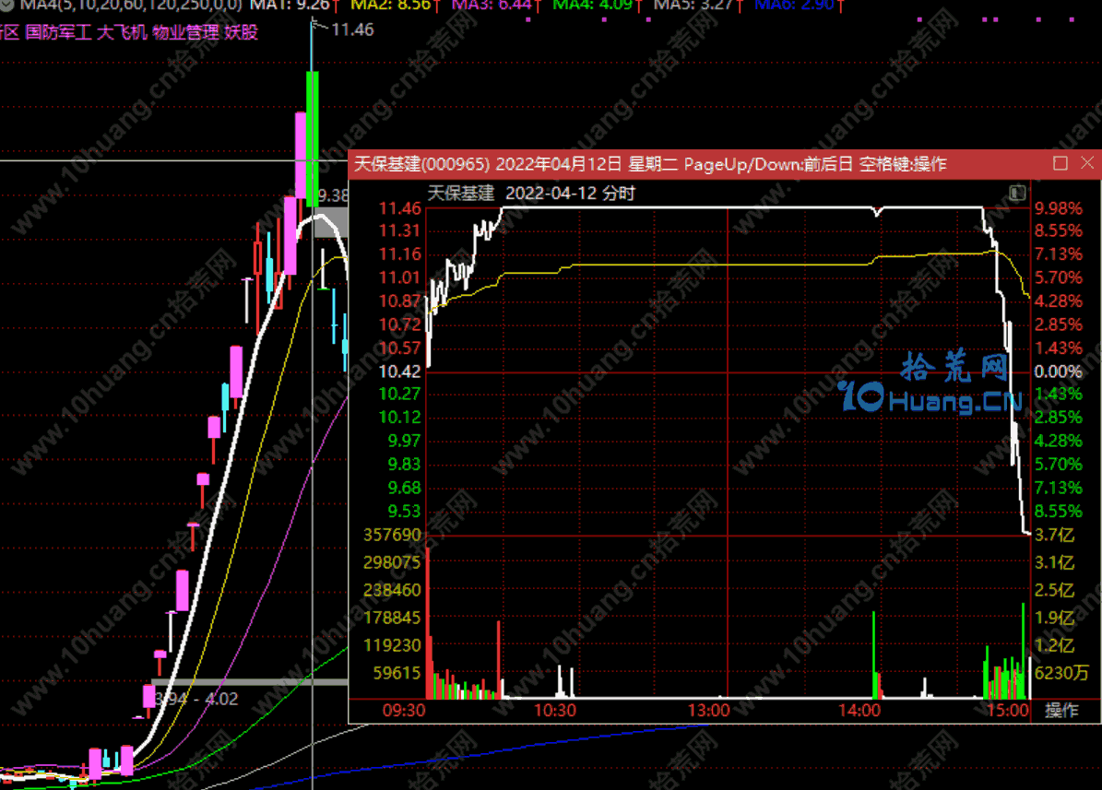The image size is (1102, 790).
Task: Open the 物业管理 concept tag
Action: (x=185, y=32)
